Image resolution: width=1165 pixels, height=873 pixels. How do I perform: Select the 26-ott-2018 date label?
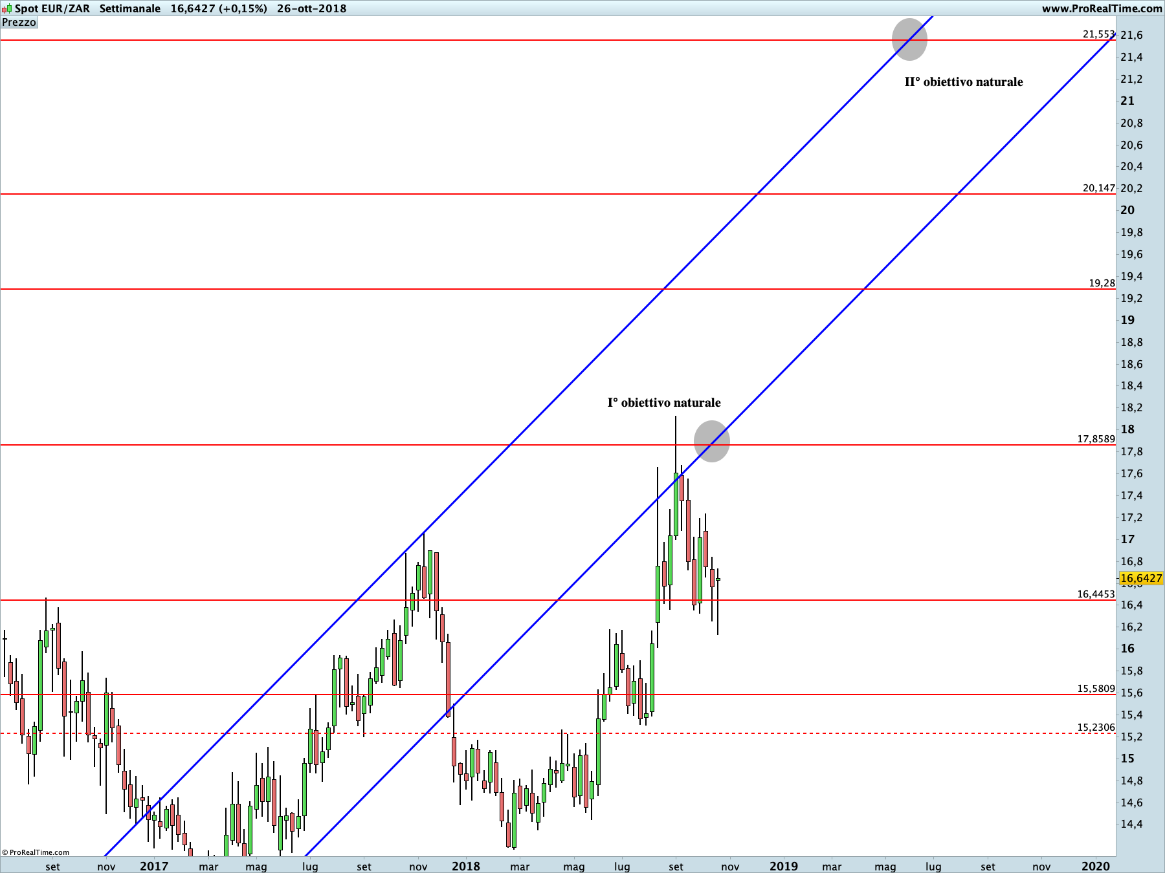click(x=311, y=8)
